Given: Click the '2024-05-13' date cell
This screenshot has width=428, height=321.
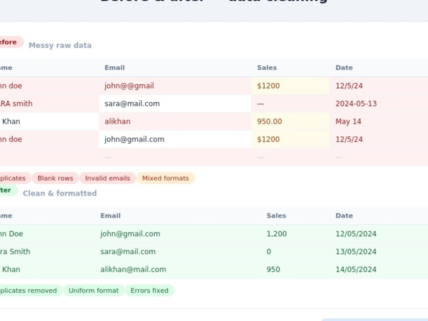Looking at the screenshot, I should (379, 104).
